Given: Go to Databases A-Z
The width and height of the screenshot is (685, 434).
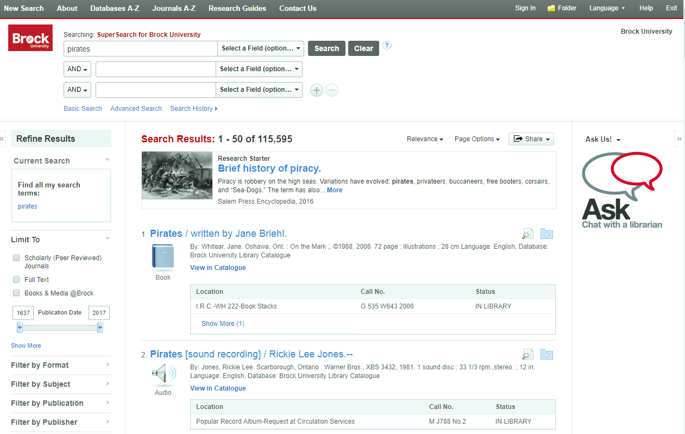Looking at the screenshot, I should [115, 8].
